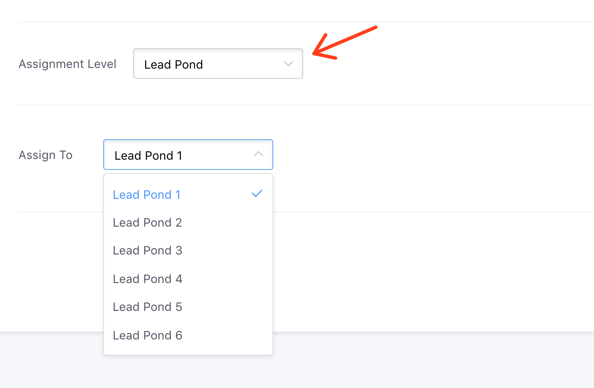Click the down chevron in Assignment Level

(289, 64)
